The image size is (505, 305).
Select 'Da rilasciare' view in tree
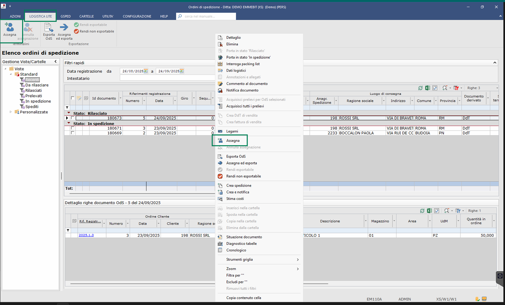[x=37, y=85]
